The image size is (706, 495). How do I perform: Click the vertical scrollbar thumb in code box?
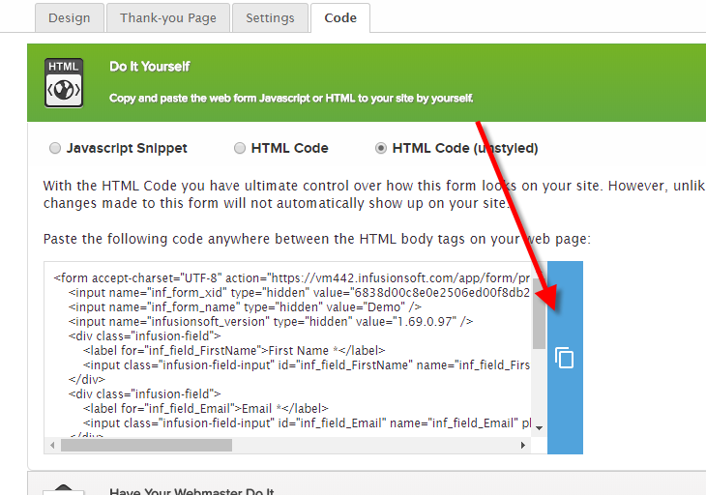coord(539,313)
